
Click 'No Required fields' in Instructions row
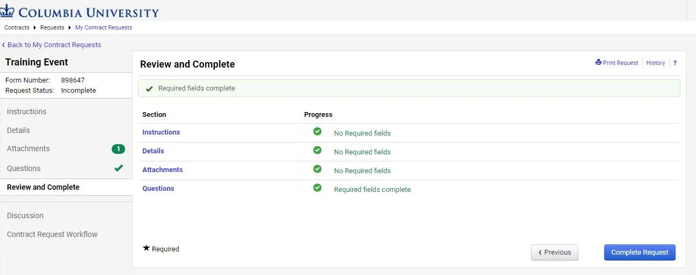point(363,133)
